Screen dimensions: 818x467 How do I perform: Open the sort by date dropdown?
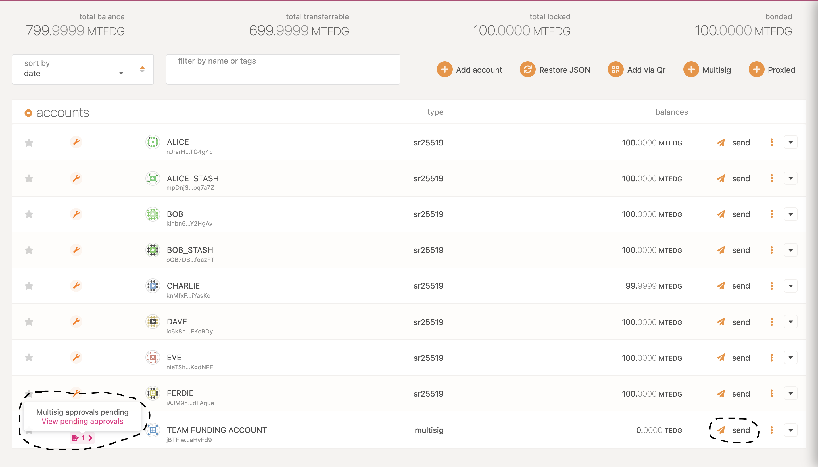pos(74,70)
